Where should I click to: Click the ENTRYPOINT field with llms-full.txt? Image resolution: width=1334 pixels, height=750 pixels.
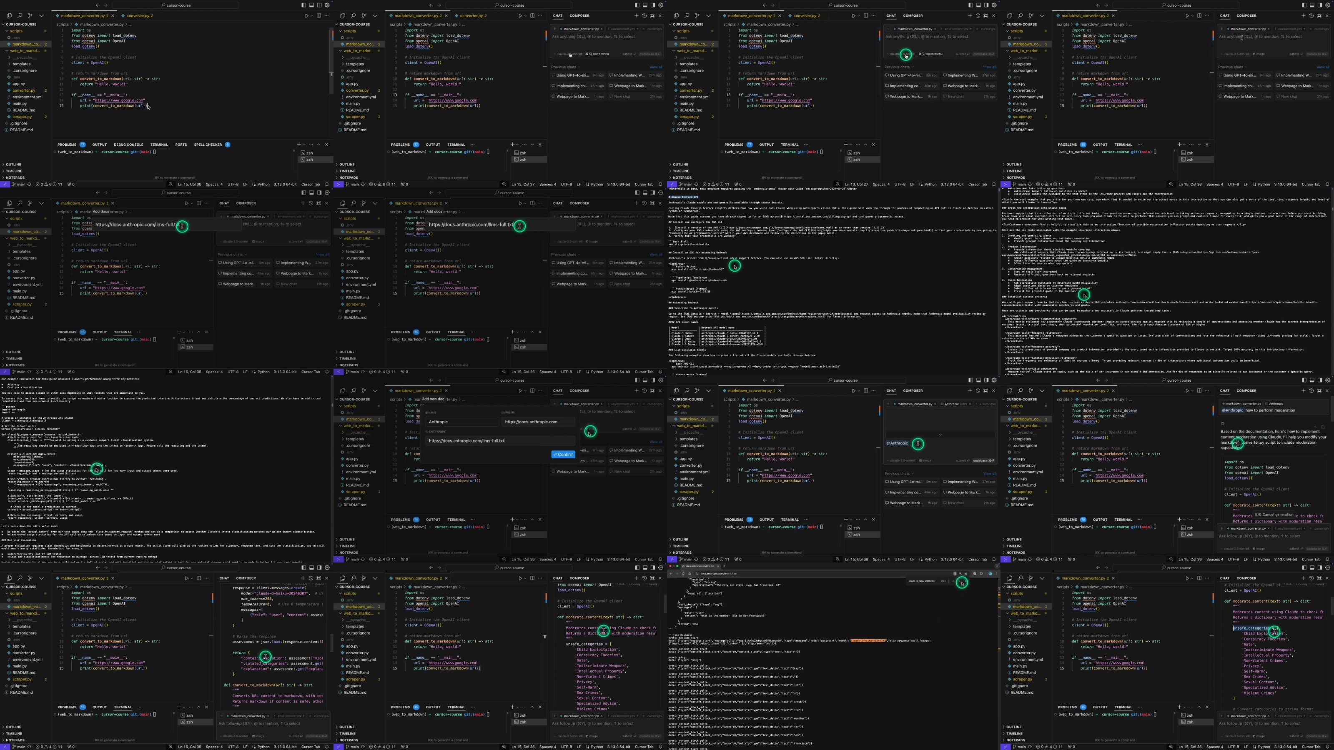point(500,441)
